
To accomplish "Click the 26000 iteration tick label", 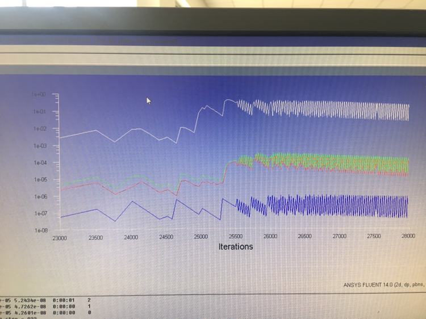I will 270,237.
